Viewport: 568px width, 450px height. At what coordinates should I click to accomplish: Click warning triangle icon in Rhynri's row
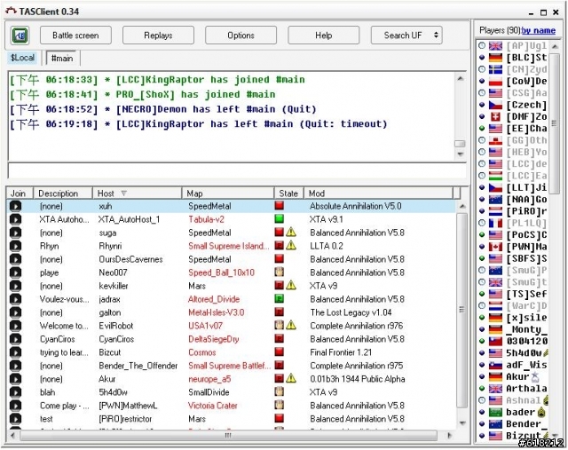pos(291,246)
